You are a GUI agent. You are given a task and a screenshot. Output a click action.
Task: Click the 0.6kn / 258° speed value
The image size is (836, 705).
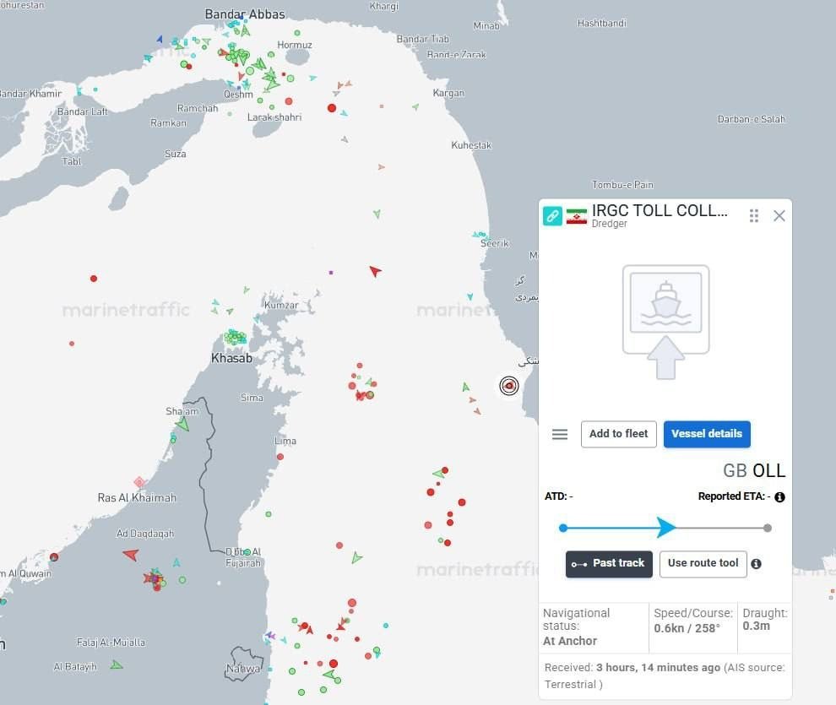(x=687, y=628)
